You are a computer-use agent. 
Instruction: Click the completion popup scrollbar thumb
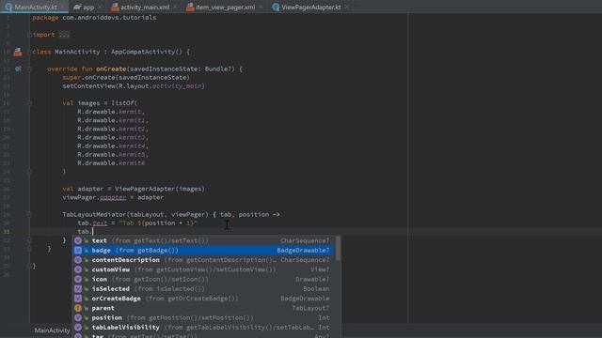pyautogui.click(x=338, y=248)
